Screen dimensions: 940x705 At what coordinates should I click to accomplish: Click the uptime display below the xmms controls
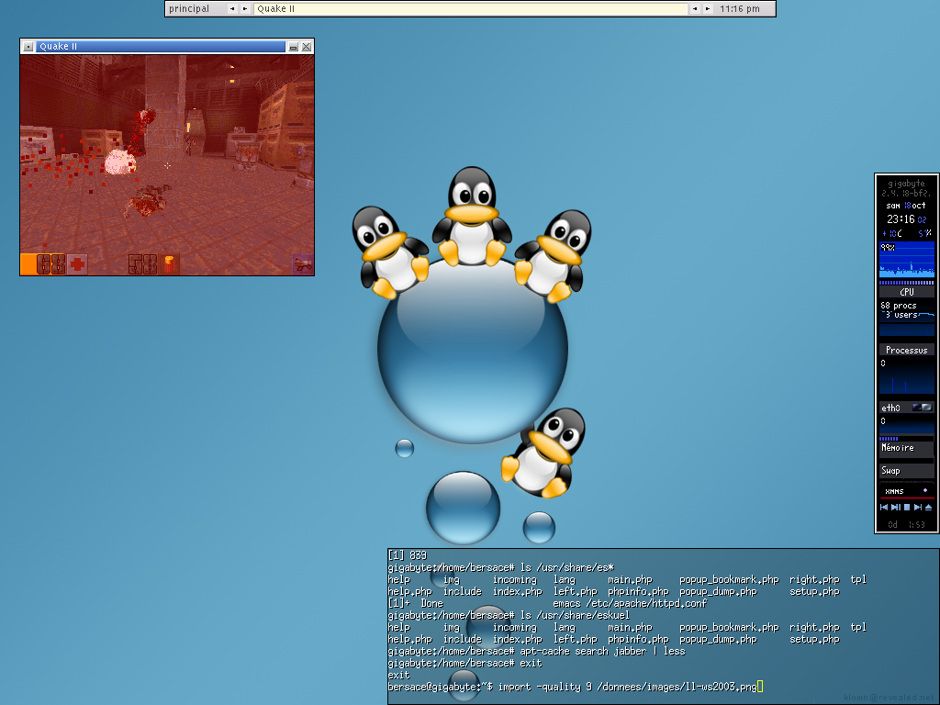point(906,524)
